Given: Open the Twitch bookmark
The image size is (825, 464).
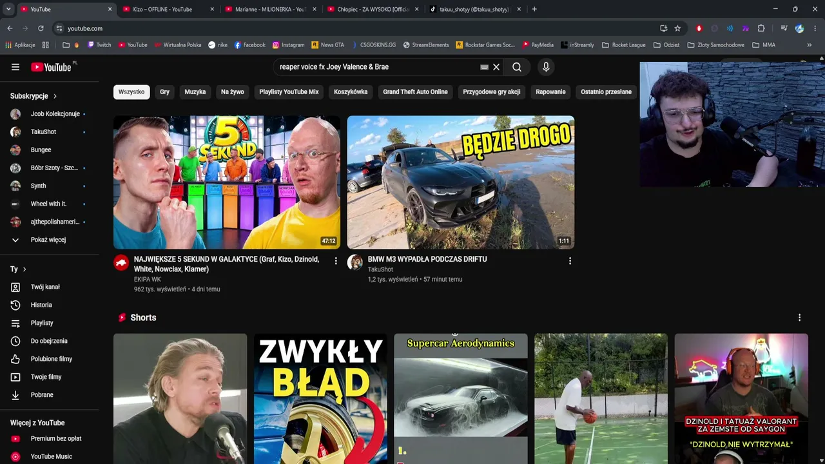Looking at the screenshot, I should click(x=99, y=45).
